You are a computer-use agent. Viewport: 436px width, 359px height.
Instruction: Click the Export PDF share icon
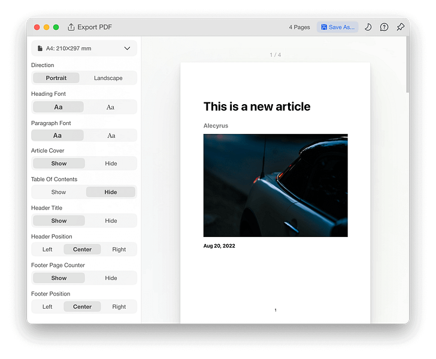71,27
